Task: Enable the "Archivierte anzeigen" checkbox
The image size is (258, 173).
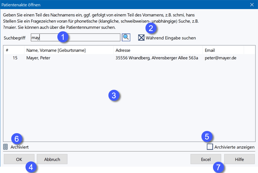Action: point(210,147)
